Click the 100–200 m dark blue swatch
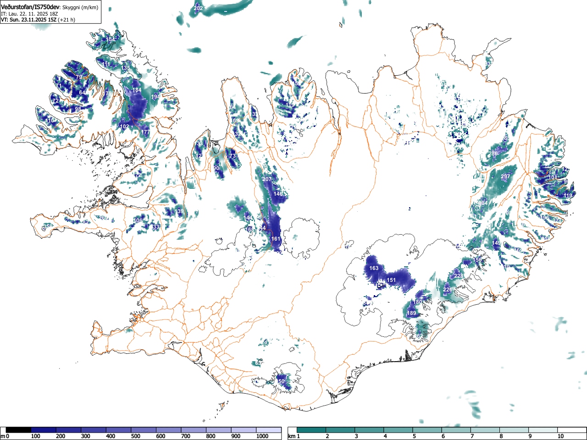The height and width of the screenshot is (440, 587). [x=44, y=430]
